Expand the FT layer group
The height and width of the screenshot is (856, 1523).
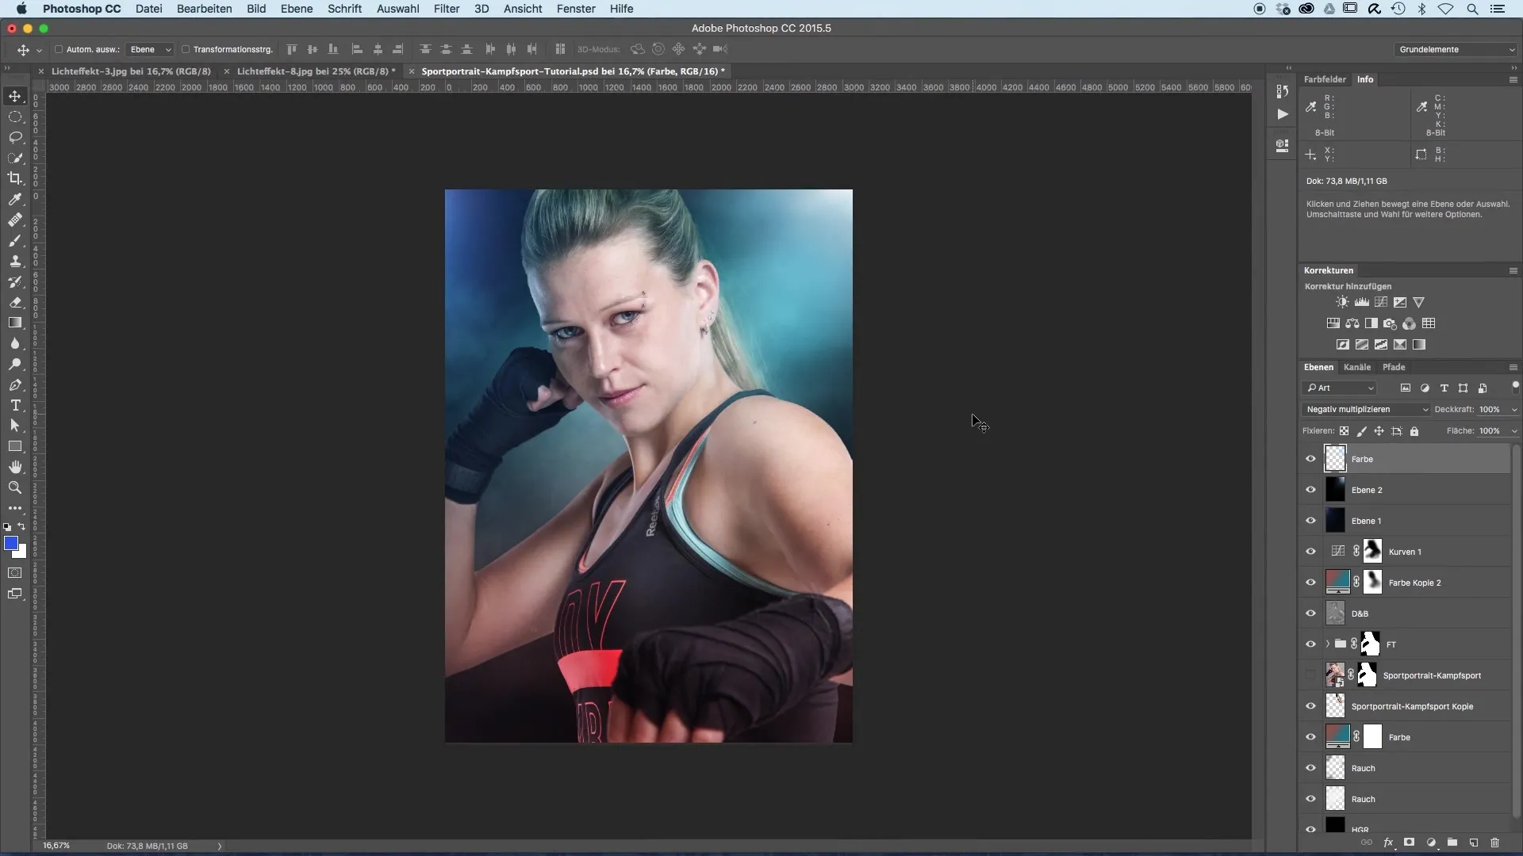[x=1327, y=644]
